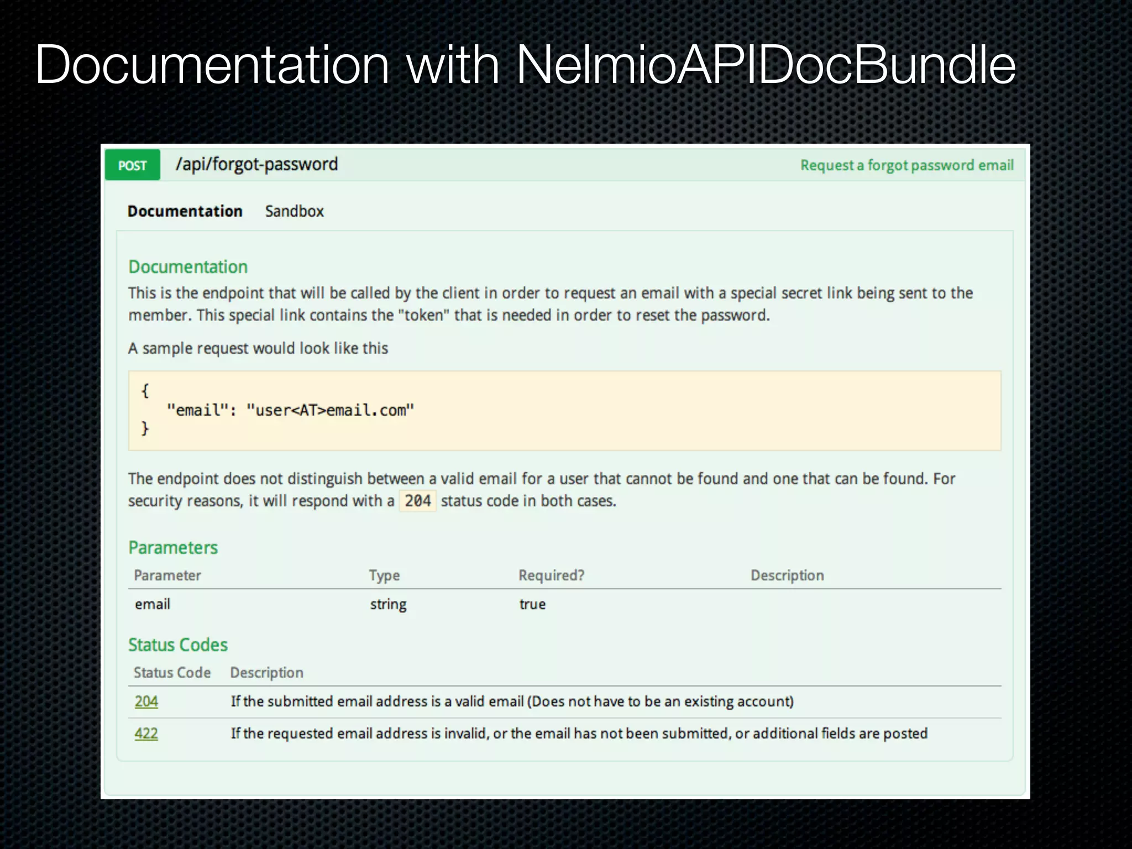Click the Status Codes section heading
Screen dimensions: 1132x849
[x=178, y=645]
